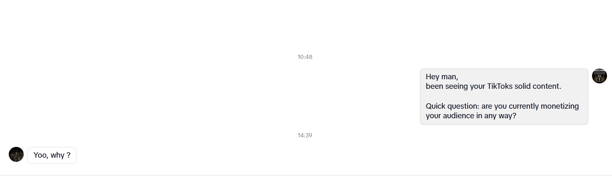
Task: Select the "Yoo, why ?" message bubble
Action: pos(52,155)
